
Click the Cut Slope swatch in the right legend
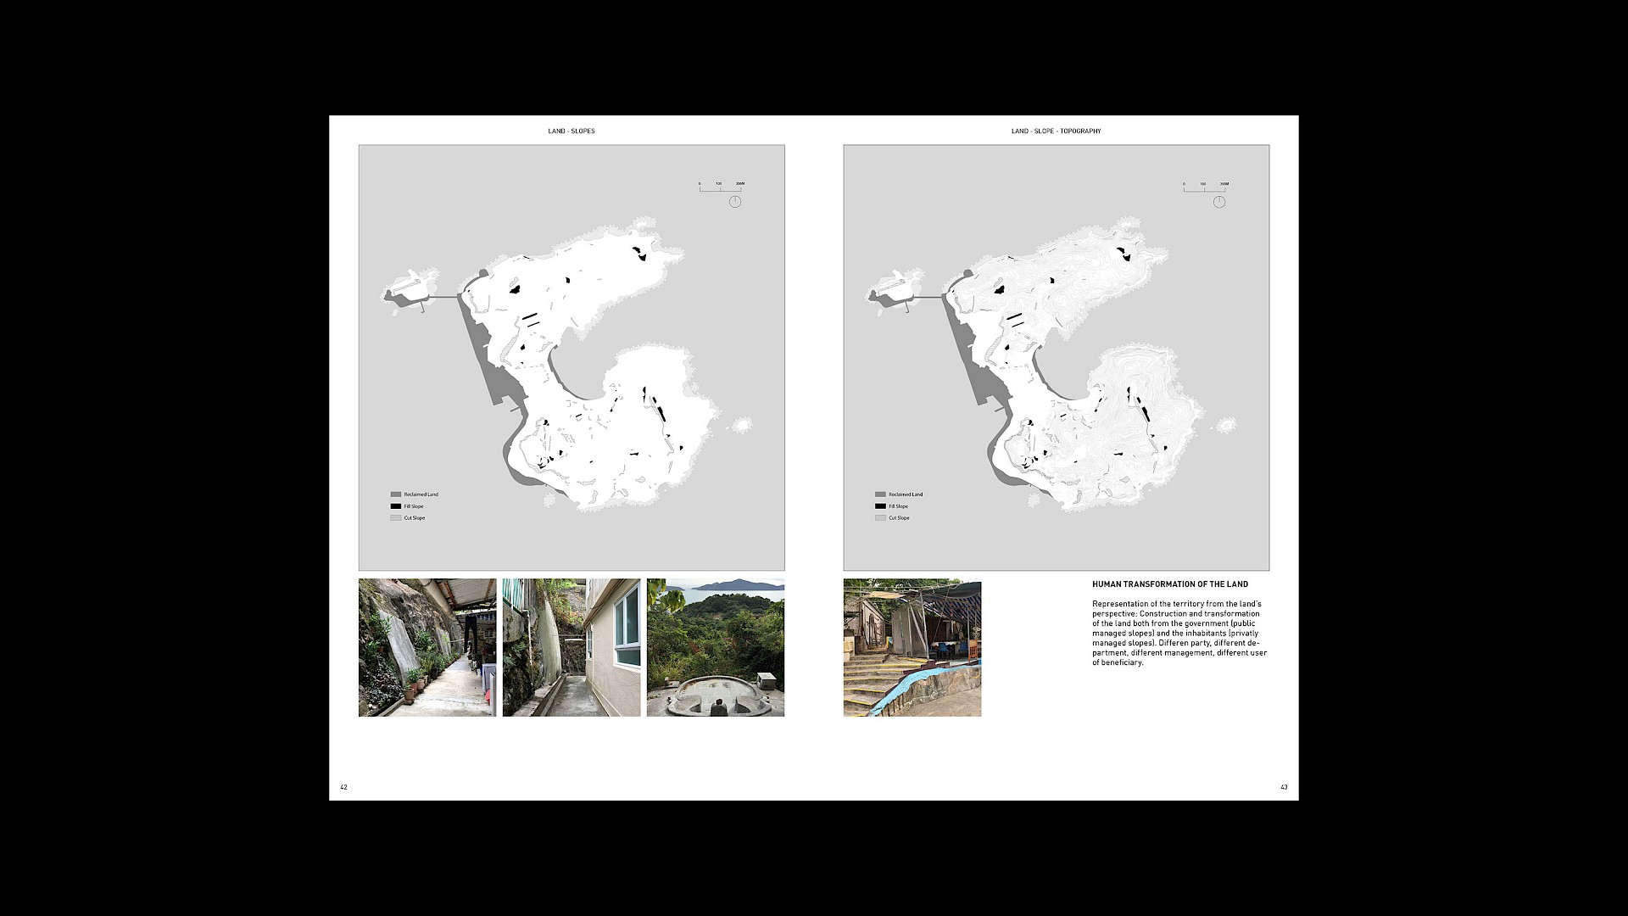click(x=880, y=517)
